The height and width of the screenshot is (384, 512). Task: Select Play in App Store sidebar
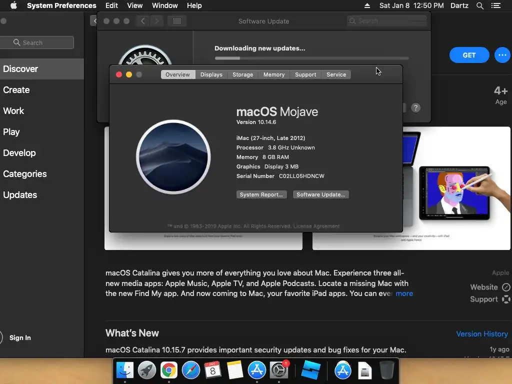(42, 132)
